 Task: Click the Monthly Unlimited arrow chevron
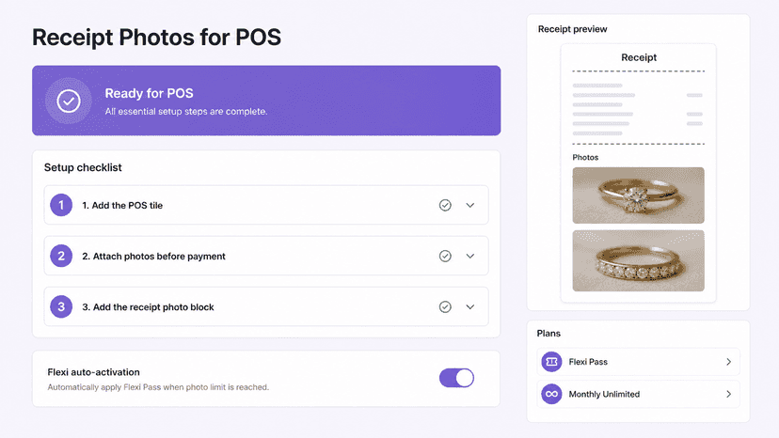click(728, 394)
